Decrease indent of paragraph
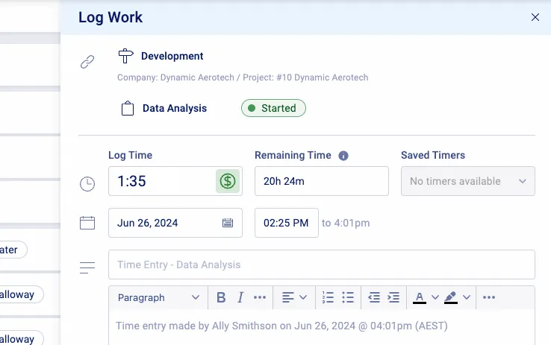Screen dimensions: 551x345 point(374,297)
